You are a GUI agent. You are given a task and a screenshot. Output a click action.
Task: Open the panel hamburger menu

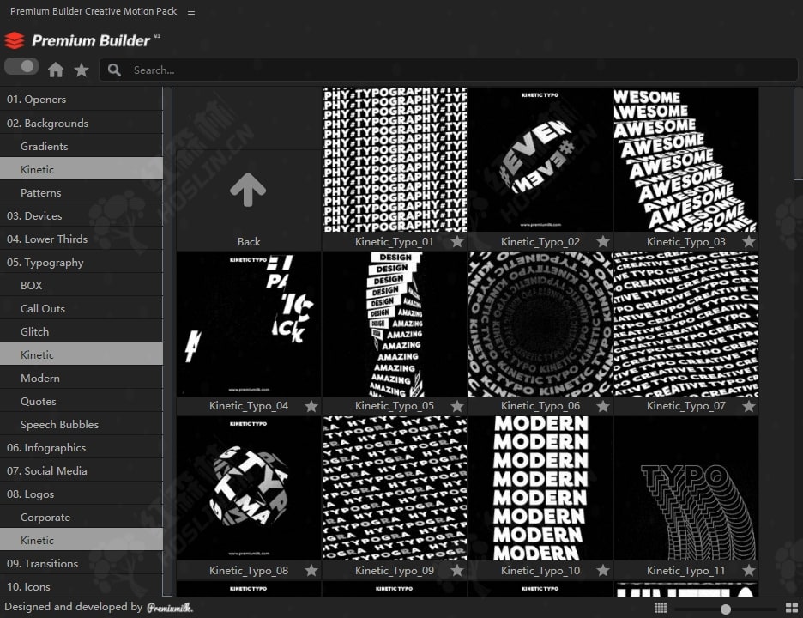[191, 11]
